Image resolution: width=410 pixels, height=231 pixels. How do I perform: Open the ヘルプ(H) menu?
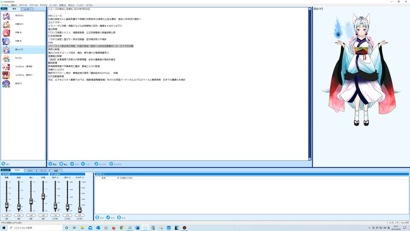pyautogui.click(x=89, y=5)
